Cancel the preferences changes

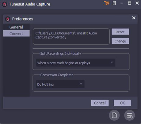coord(100,103)
